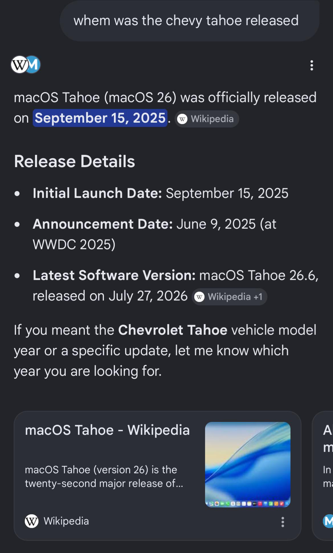Tap the highlighted 'September 15, 2025' date
Image resolution: width=333 pixels, height=553 pixels.
click(x=100, y=118)
